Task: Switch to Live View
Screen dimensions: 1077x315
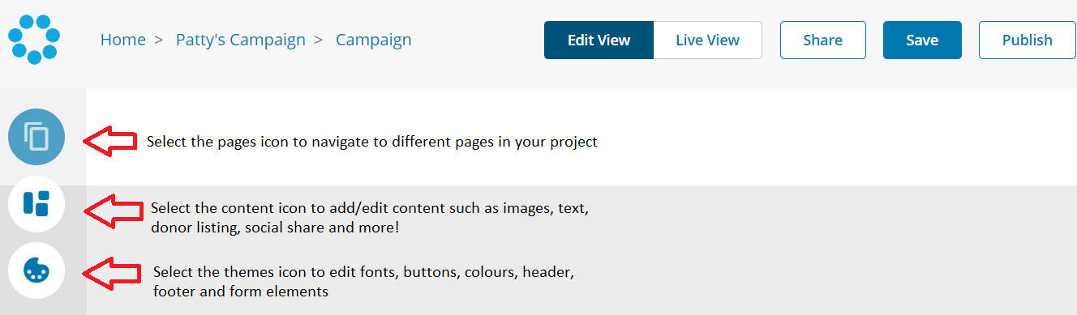Action: [x=707, y=40]
